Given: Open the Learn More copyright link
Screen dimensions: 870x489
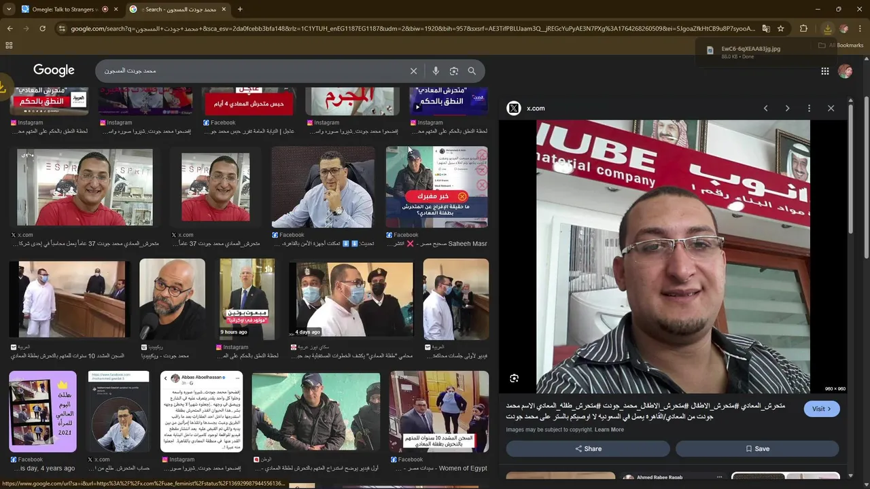Looking at the screenshot, I should pos(609,430).
